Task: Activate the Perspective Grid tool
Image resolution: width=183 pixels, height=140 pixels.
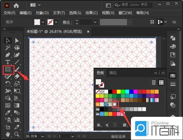Action: click(x=17, y=98)
